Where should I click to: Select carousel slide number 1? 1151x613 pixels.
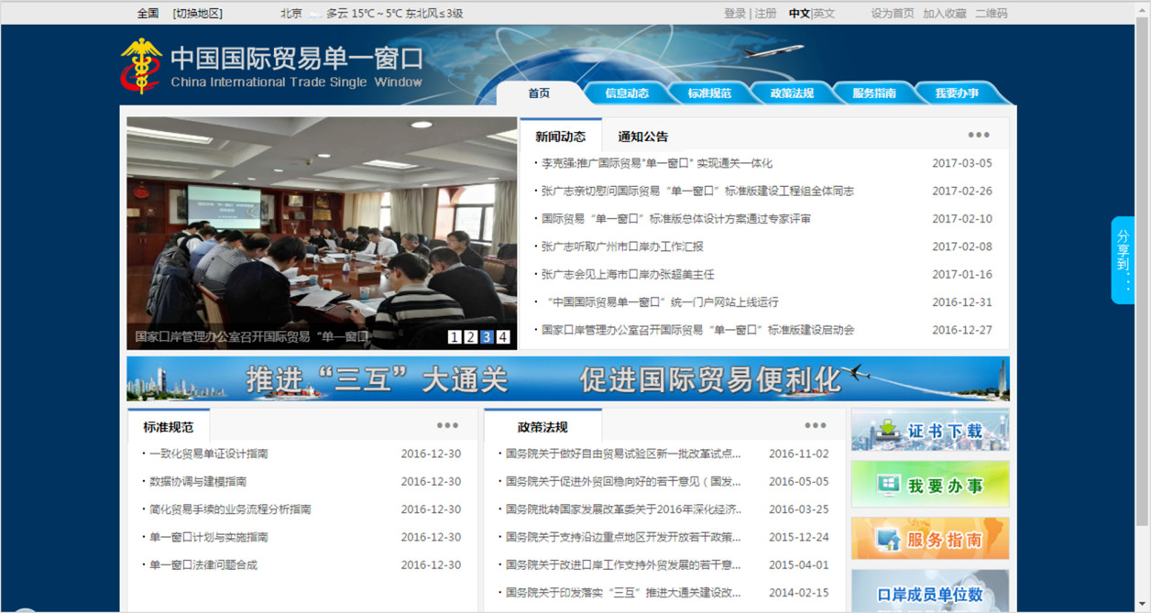point(454,337)
